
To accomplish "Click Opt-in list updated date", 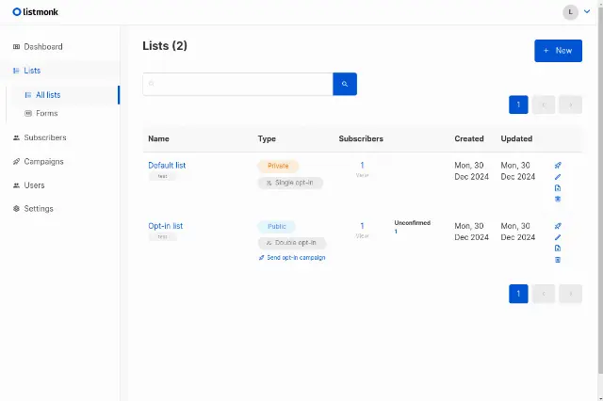I will coord(517,232).
